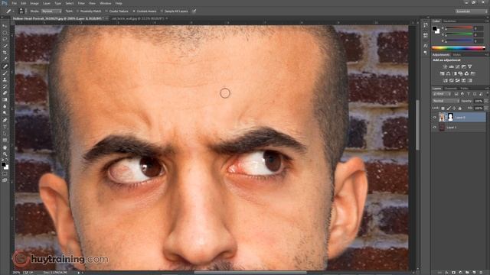The image size is (490, 275).
Task: Toggle Quick Mask mode icon
Action: click(x=5, y=174)
